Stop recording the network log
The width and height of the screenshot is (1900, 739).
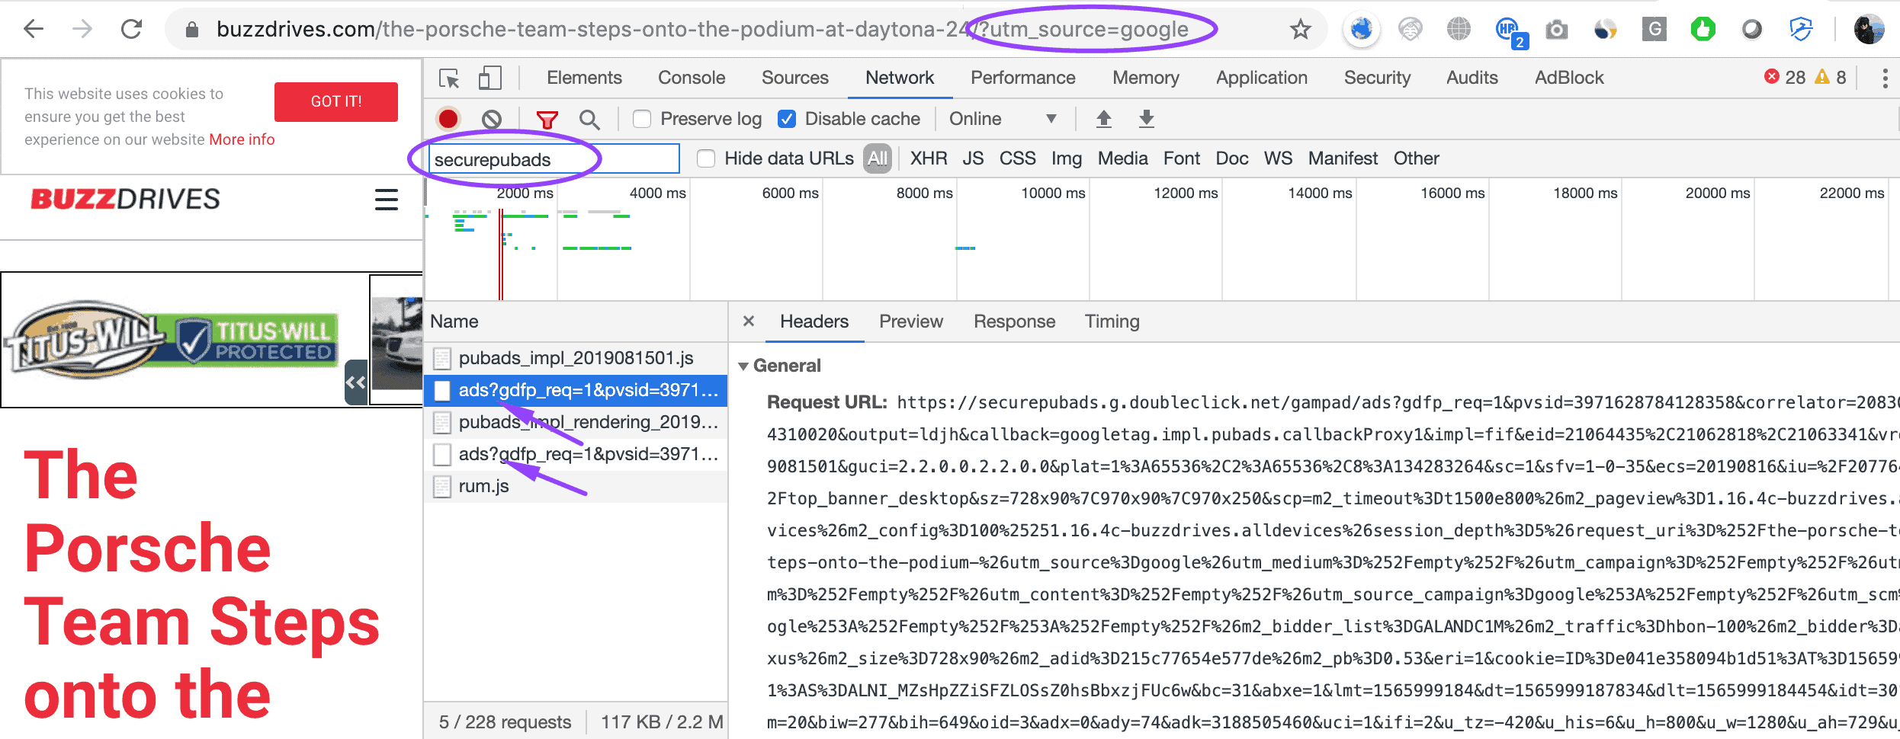(x=448, y=119)
